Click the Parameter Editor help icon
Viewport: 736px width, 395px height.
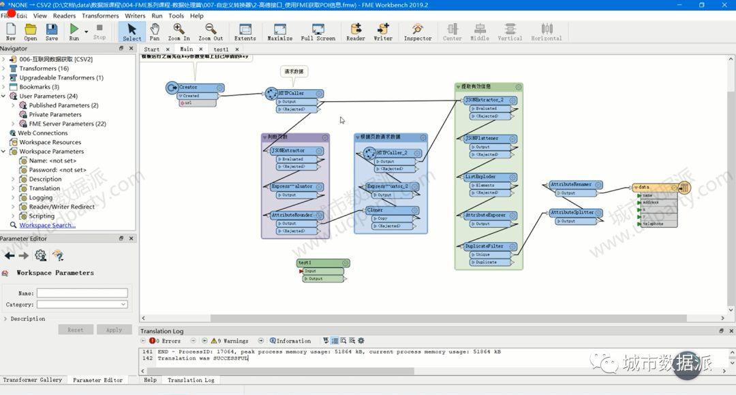[x=58, y=256]
